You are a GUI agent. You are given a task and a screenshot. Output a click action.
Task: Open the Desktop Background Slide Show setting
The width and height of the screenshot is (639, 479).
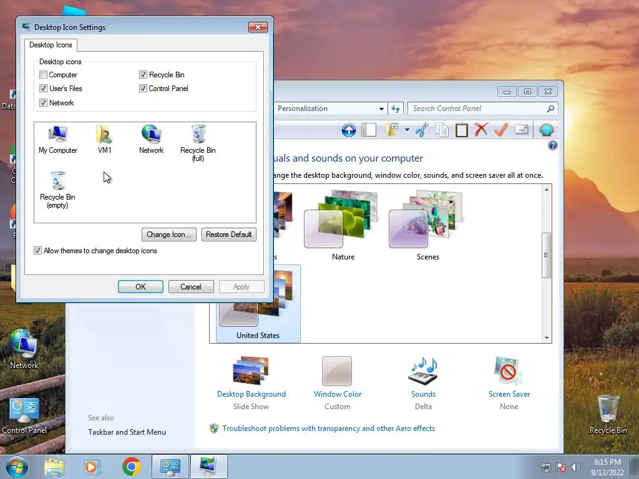pyautogui.click(x=251, y=383)
